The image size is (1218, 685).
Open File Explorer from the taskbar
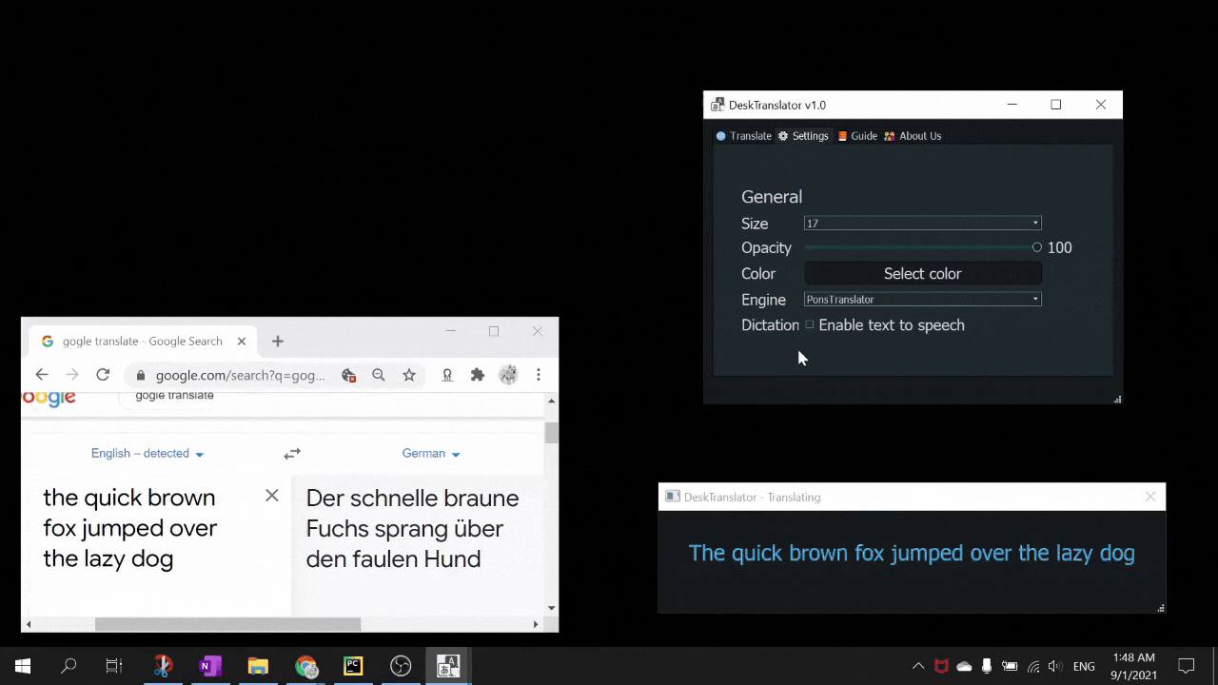(258, 666)
